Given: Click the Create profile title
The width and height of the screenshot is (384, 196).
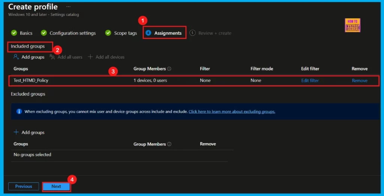Looking at the screenshot, I should click(x=33, y=7).
